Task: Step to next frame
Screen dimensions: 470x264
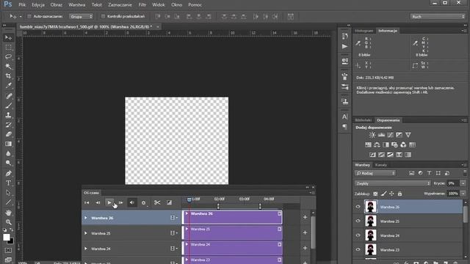Action: [x=120, y=202]
